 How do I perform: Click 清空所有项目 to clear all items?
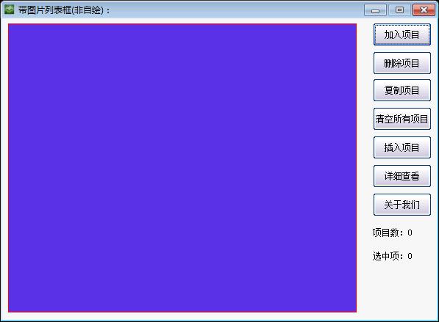[x=402, y=119]
